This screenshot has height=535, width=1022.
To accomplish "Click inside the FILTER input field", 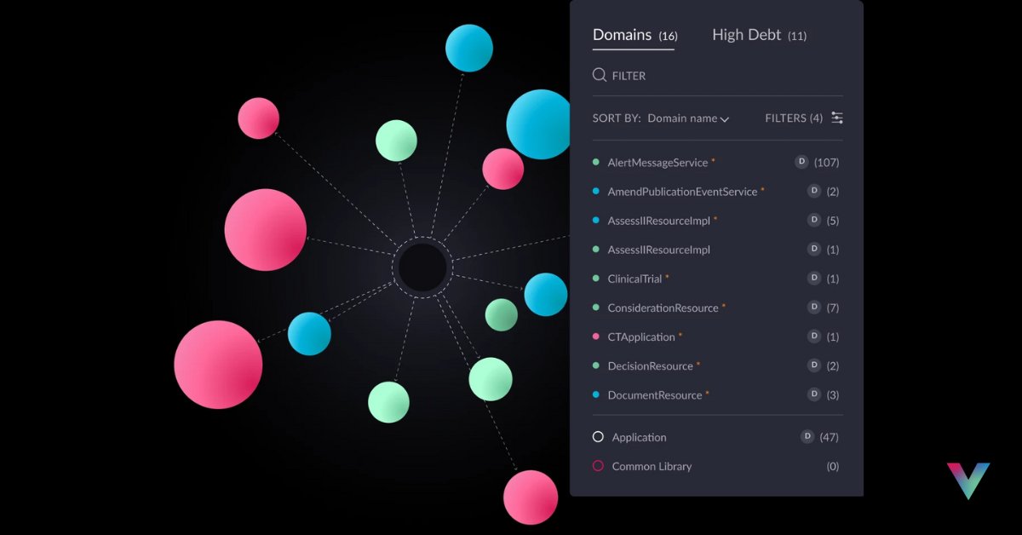I will pos(647,75).
